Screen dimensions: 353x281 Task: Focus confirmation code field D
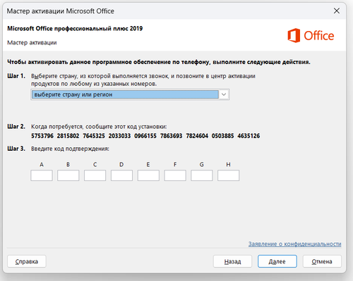tap(121, 175)
